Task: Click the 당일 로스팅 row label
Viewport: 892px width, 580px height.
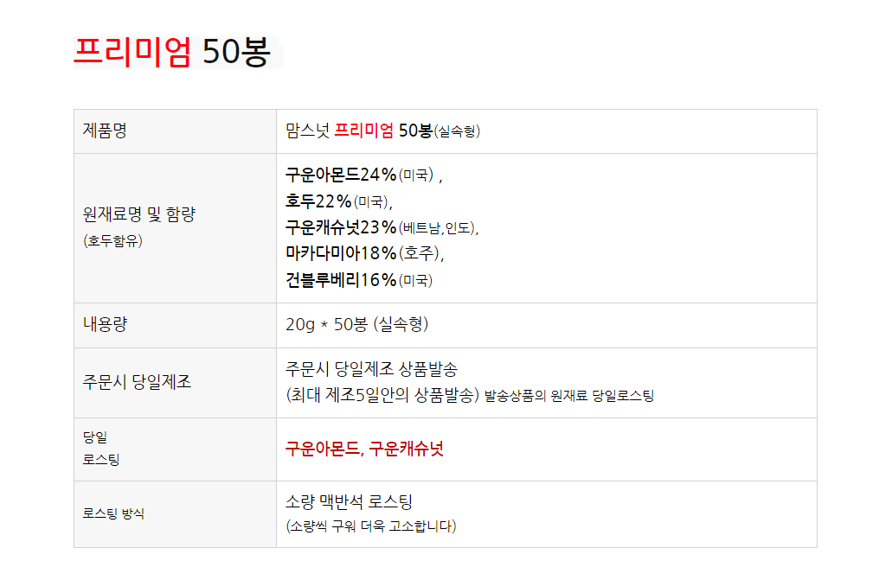Action: coord(100,448)
